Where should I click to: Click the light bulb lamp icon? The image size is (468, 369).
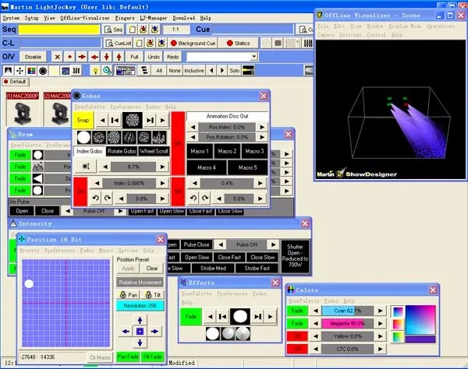tap(95, 71)
